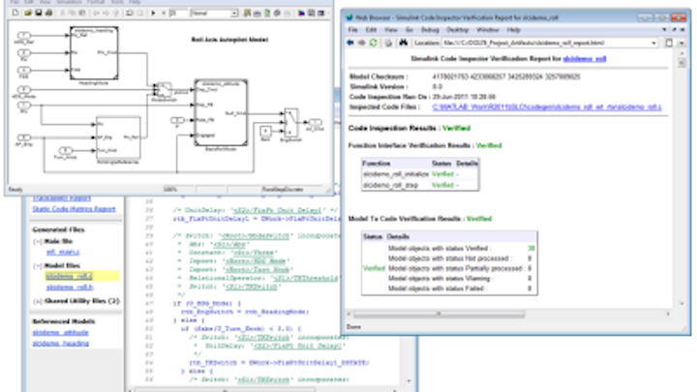Open File menu in Web Browser
The width and height of the screenshot is (697, 392).
tap(353, 30)
